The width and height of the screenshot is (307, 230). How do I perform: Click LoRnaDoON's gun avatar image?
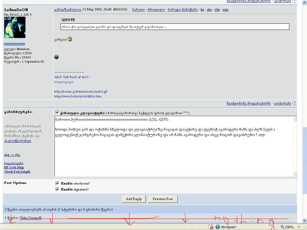tap(15, 27)
